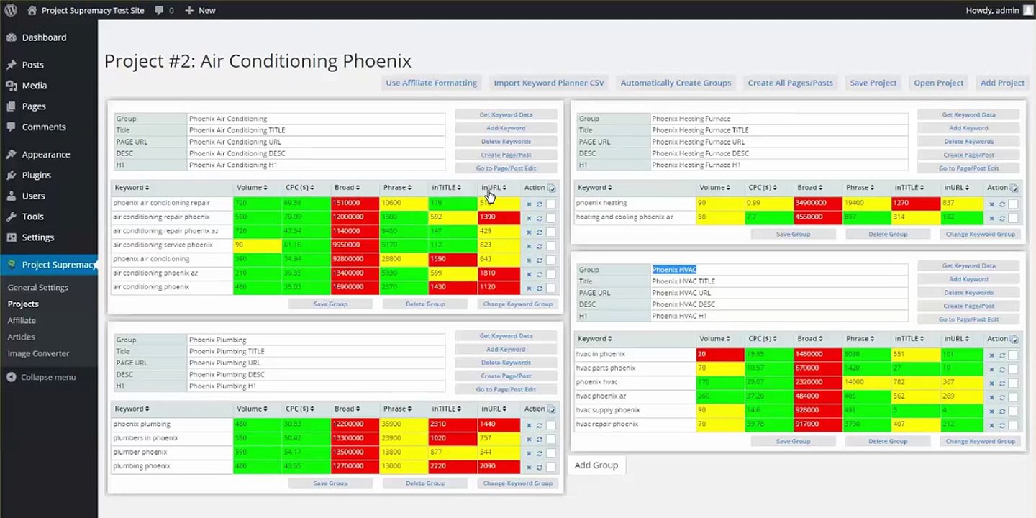Sort Phoenix HVAC table by CPC column
1036x518 pixels.
[763, 339]
